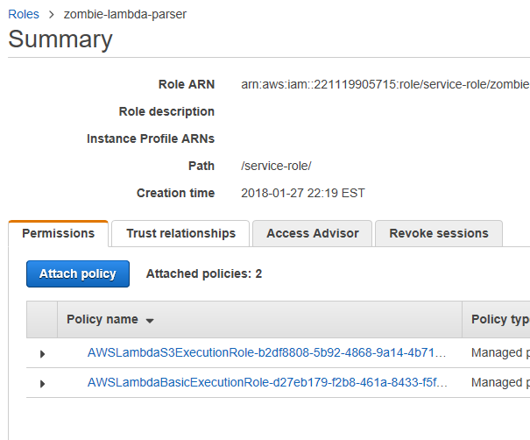The image size is (530, 440).
Task: Click zombie-lambda-parser in the breadcrumb
Action: pos(124,14)
